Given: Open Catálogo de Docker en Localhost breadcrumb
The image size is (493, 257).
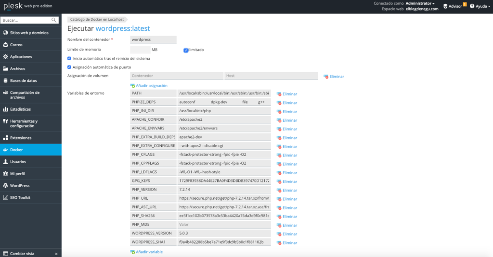Looking at the screenshot, I should 97,19.
